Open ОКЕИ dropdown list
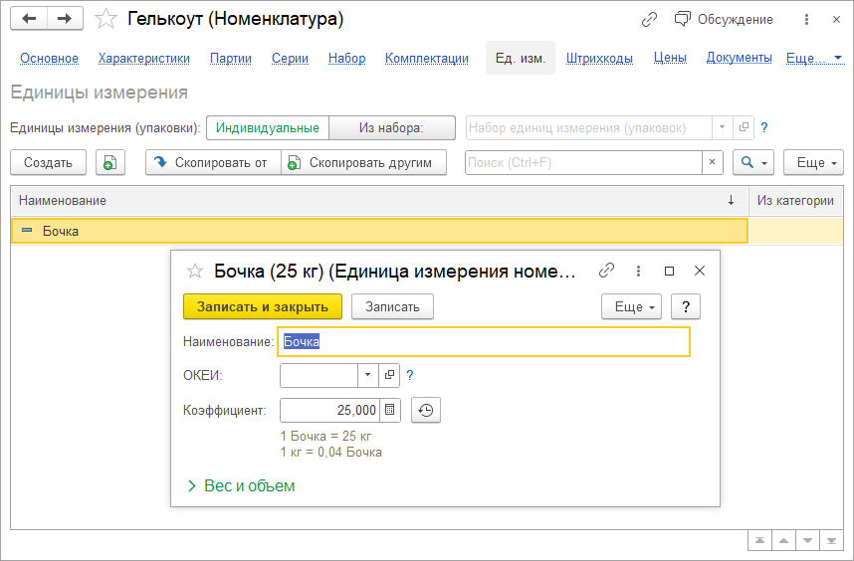 click(x=367, y=375)
